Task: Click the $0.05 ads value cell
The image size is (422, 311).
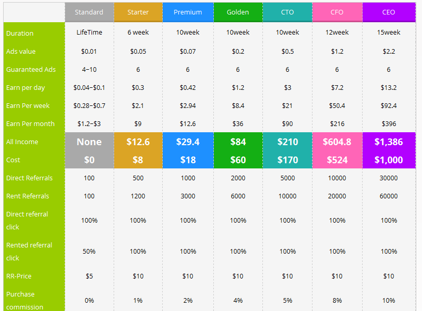Action: coord(138,52)
